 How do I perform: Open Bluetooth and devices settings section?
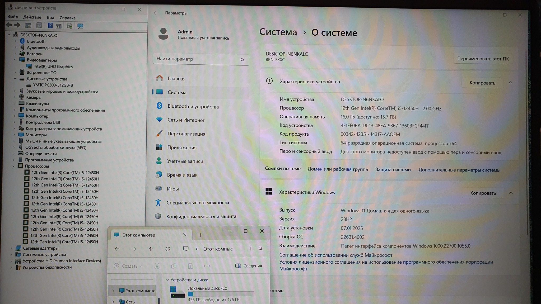[x=193, y=106]
